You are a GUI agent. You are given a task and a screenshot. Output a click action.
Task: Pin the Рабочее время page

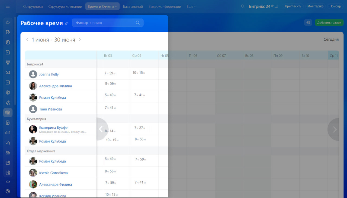[66, 24]
